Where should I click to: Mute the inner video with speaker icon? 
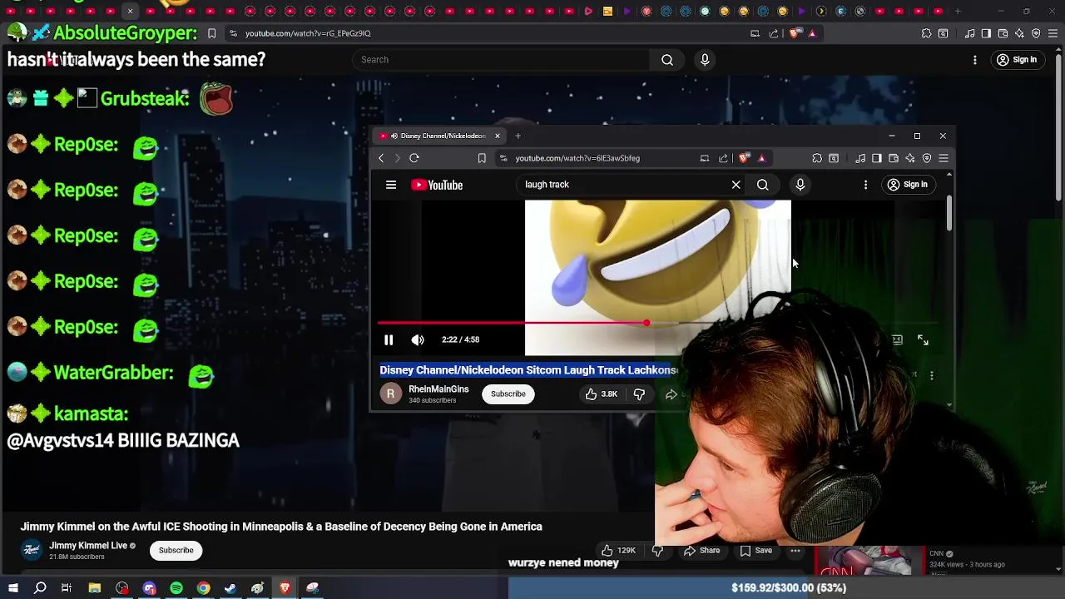click(x=418, y=339)
